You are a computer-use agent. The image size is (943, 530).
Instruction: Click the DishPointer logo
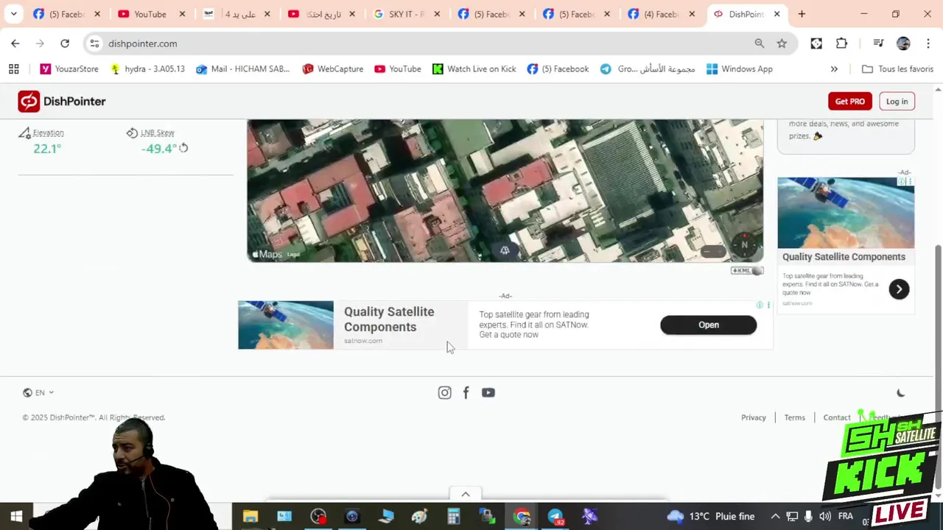(x=62, y=102)
